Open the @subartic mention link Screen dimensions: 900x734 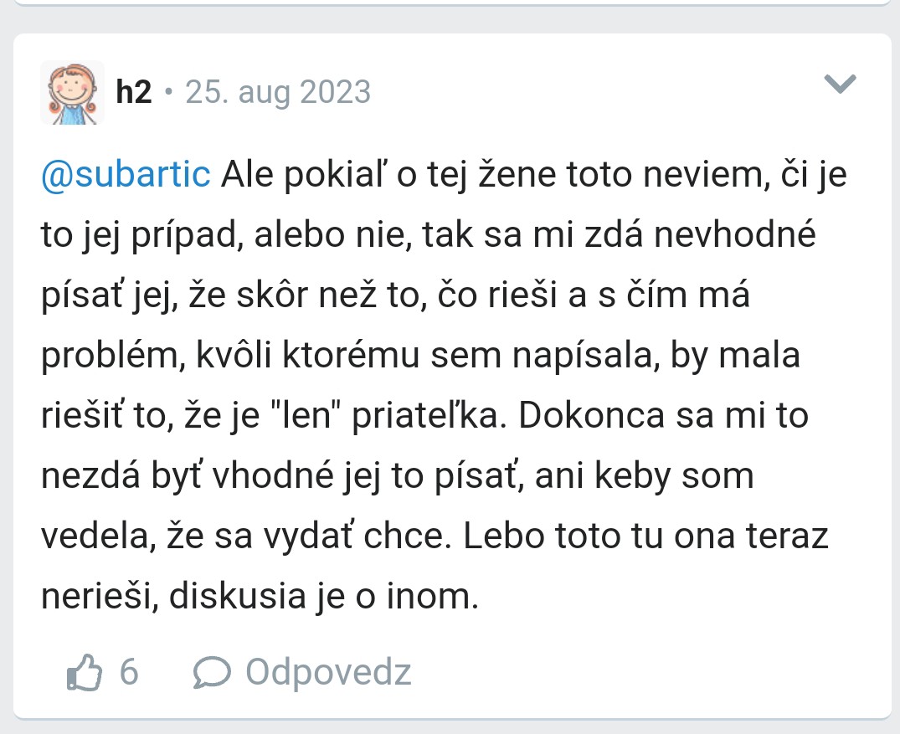(126, 175)
